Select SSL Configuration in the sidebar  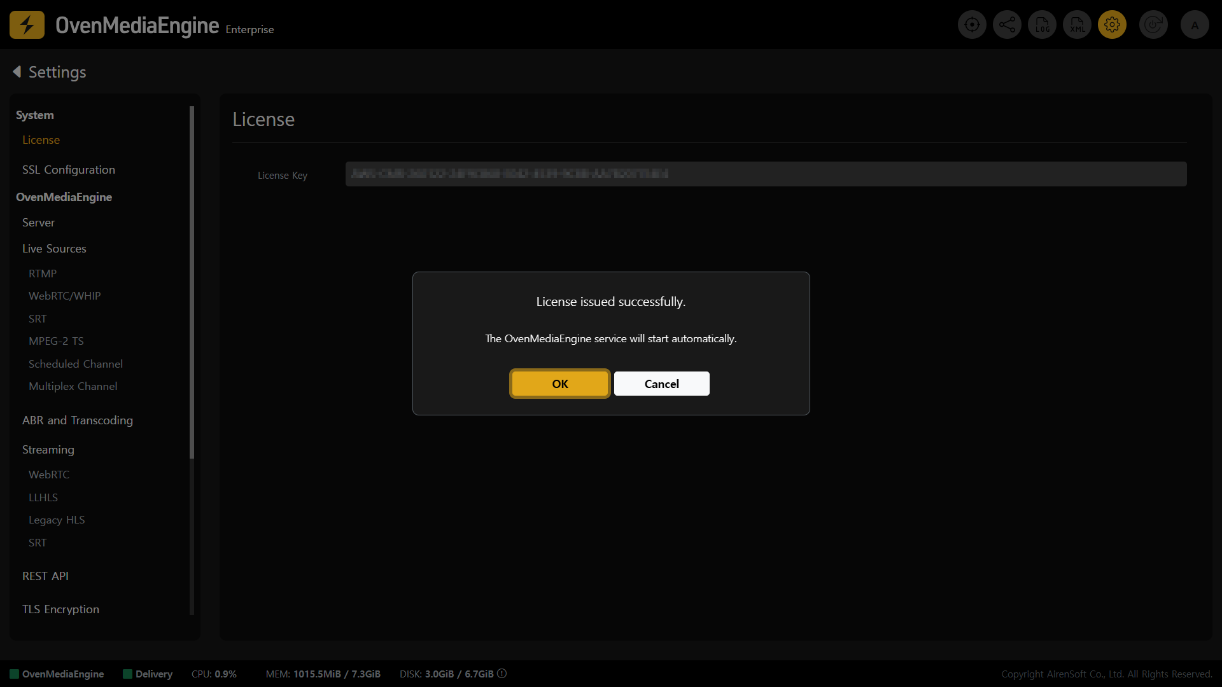click(69, 170)
